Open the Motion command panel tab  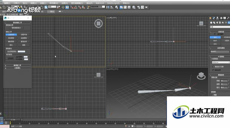click(221, 18)
